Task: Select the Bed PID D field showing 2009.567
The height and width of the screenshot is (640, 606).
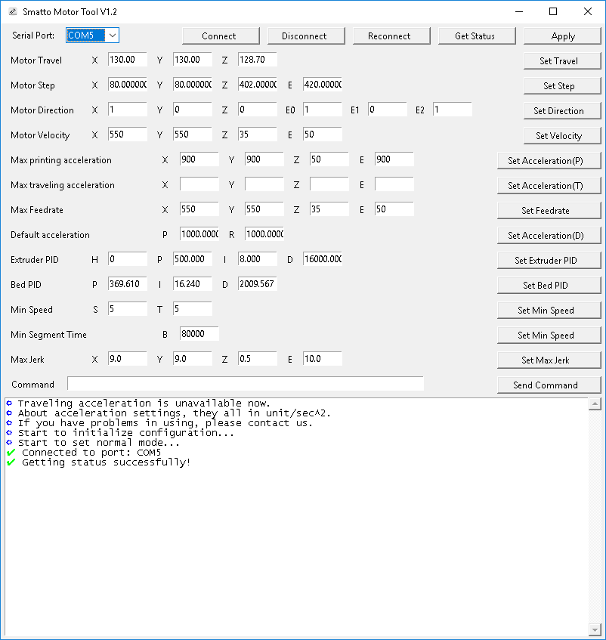Action: coord(258,283)
